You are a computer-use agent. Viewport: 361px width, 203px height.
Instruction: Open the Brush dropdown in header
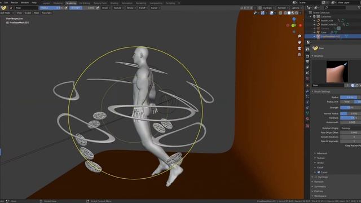click(106, 8)
